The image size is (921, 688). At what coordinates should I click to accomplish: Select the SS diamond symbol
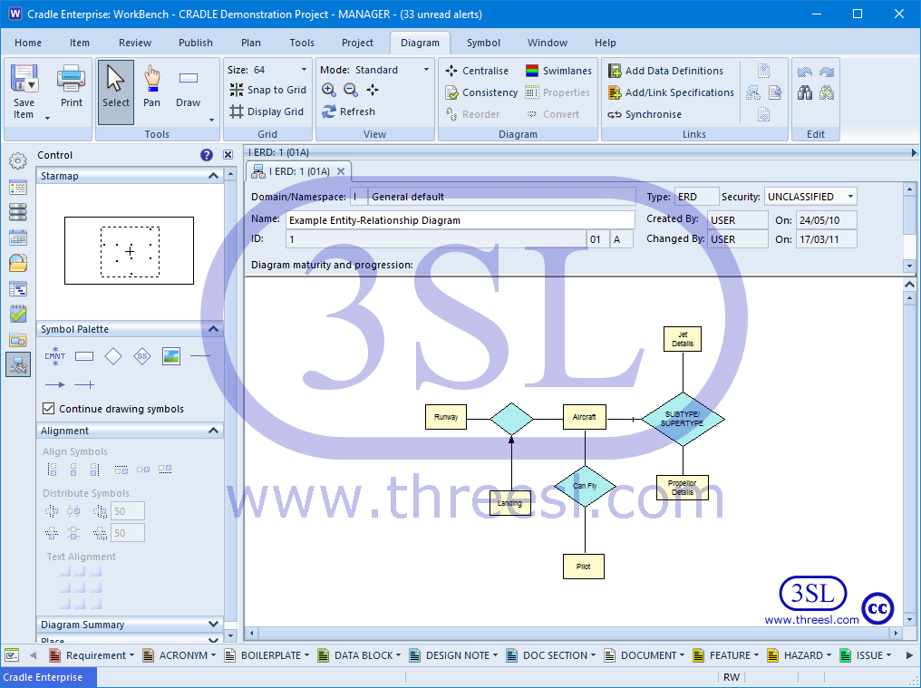pyautogui.click(x=142, y=356)
